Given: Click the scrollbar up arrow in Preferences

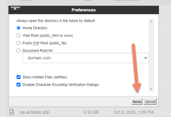Looking at the screenshot, I should click(151, 21).
